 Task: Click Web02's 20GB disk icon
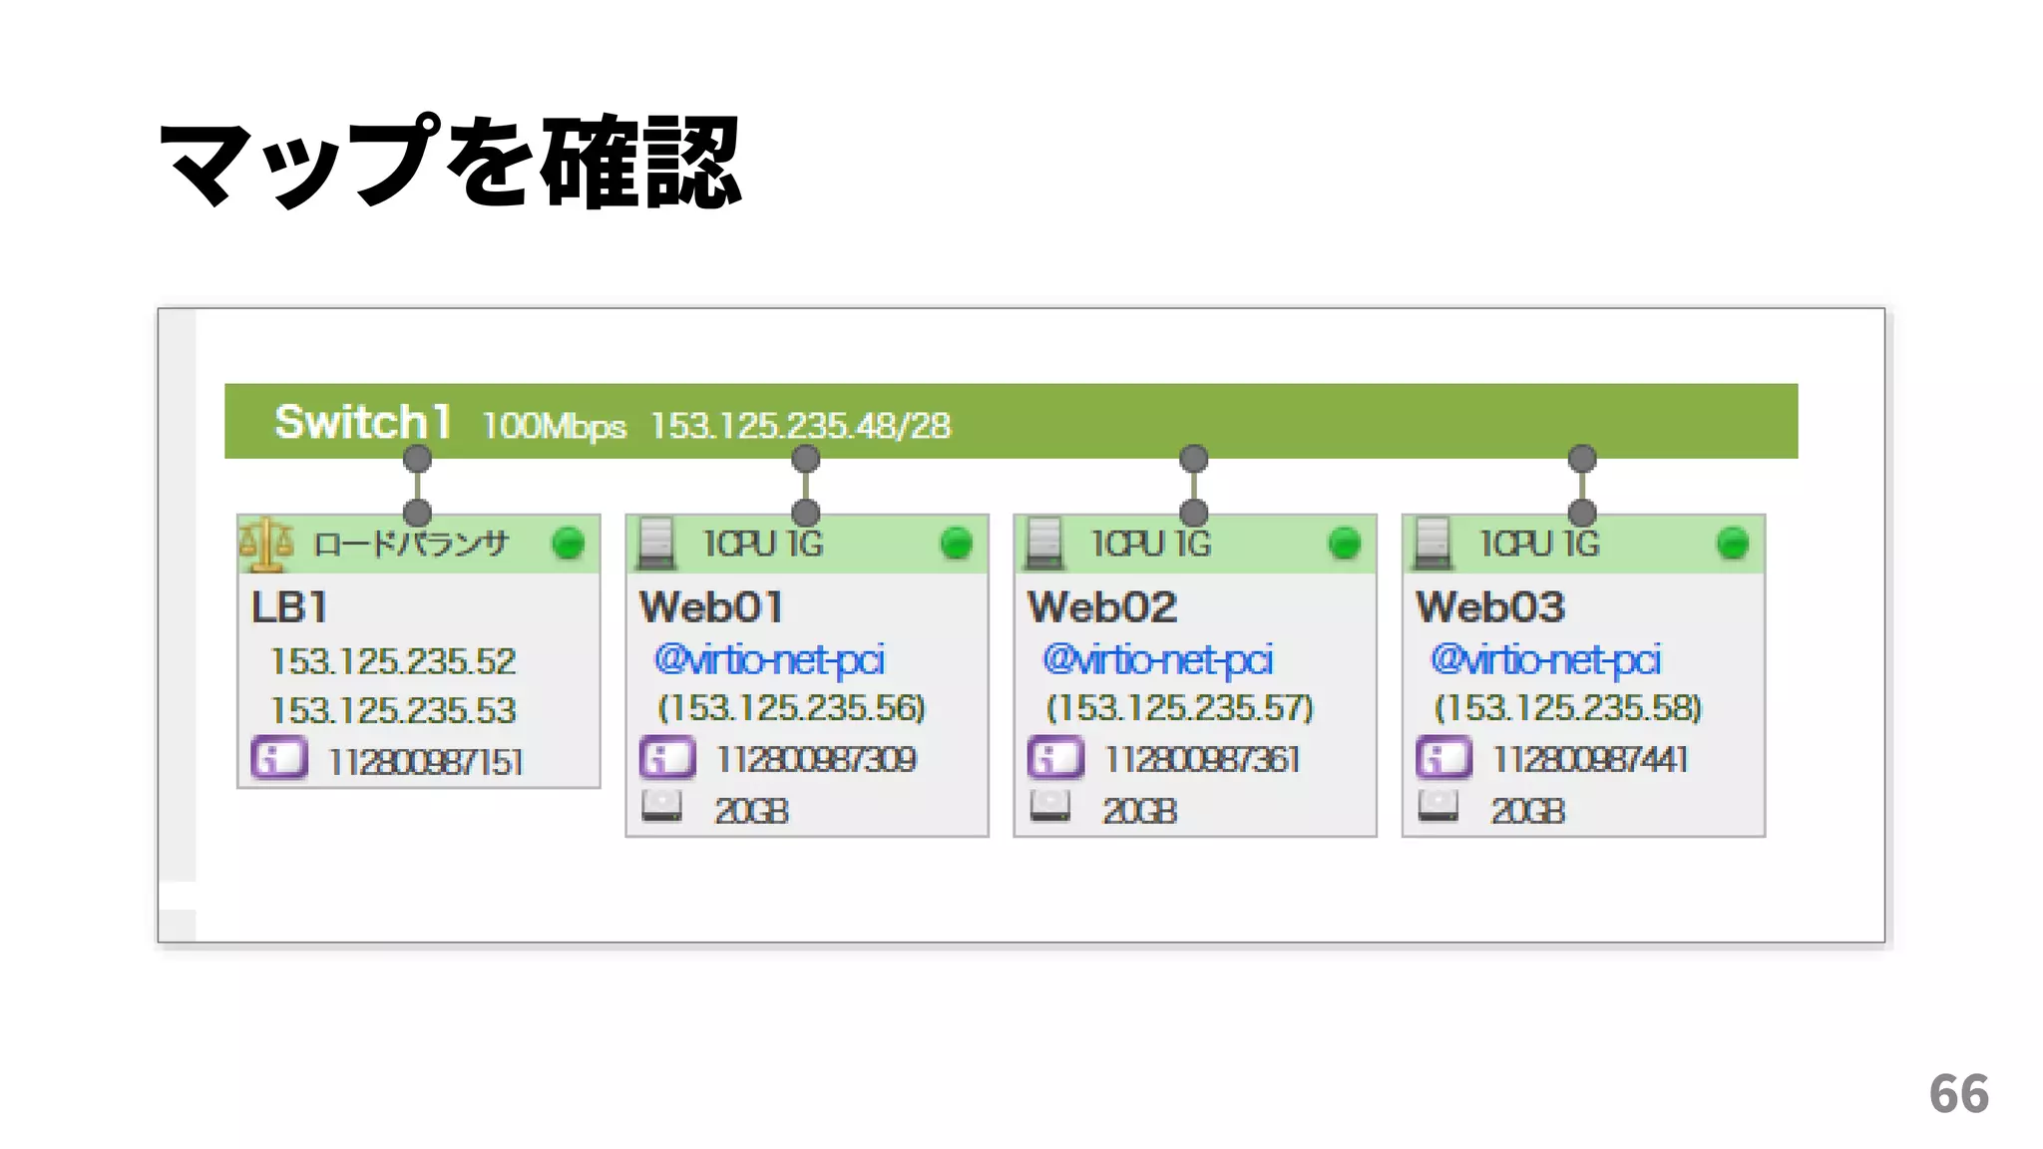[x=1050, y=806]
